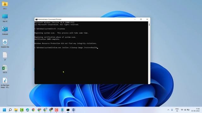The height and width of the screenshot is (113, 202).
Task: Click Command Prompt title bar icon
Action: 37,19
